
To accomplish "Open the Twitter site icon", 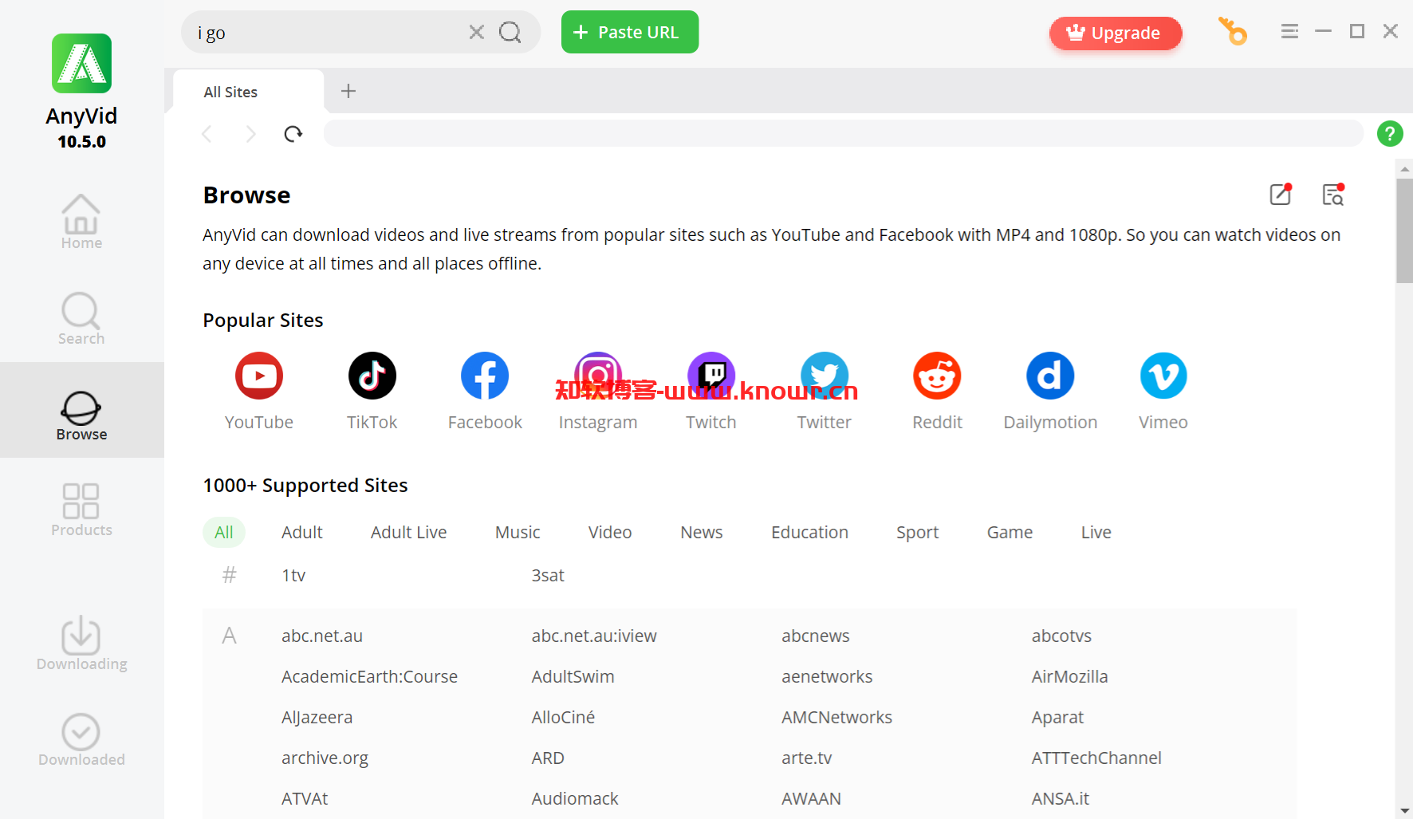I will pyautogui.click(x=825, y=376).
